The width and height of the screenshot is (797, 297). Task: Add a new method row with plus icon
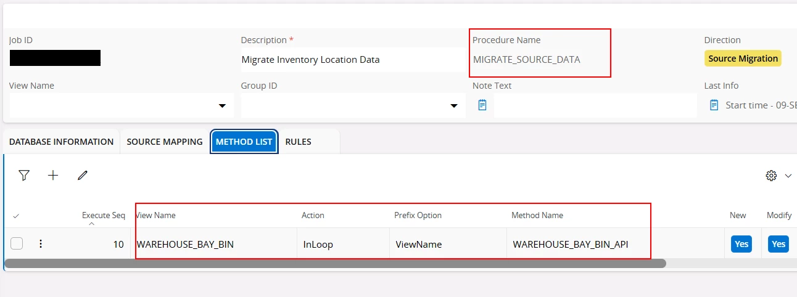click(x=53, y=176)
